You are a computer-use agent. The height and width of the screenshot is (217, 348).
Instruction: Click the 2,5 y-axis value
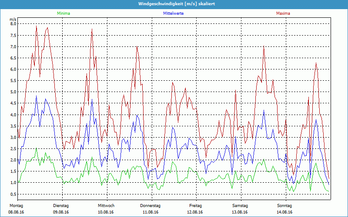click(x=13, y=148)
